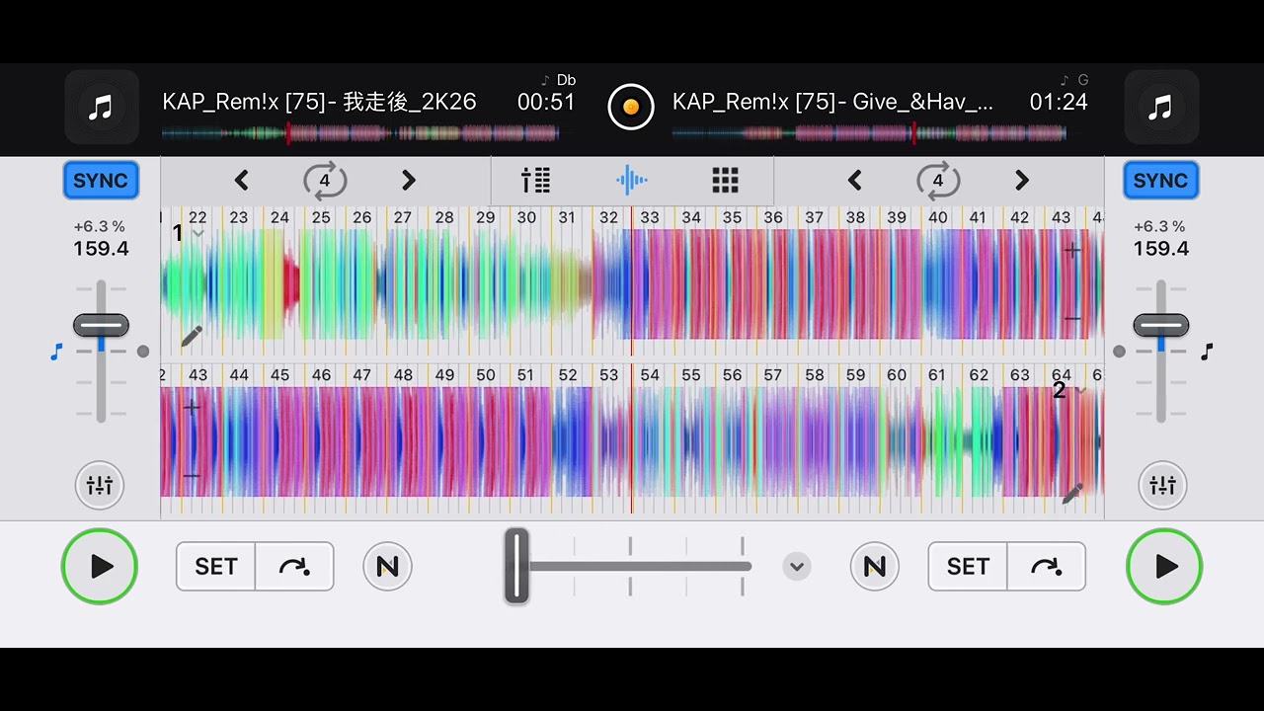Viewport: 1264px width, 711px height.
Task: Tap the right deck BPM 159.4
Action: click(x=1161, y=249)
